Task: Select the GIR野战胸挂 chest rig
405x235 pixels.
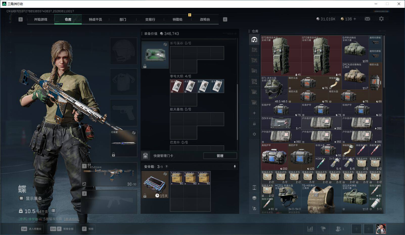Action: point(355,49)
